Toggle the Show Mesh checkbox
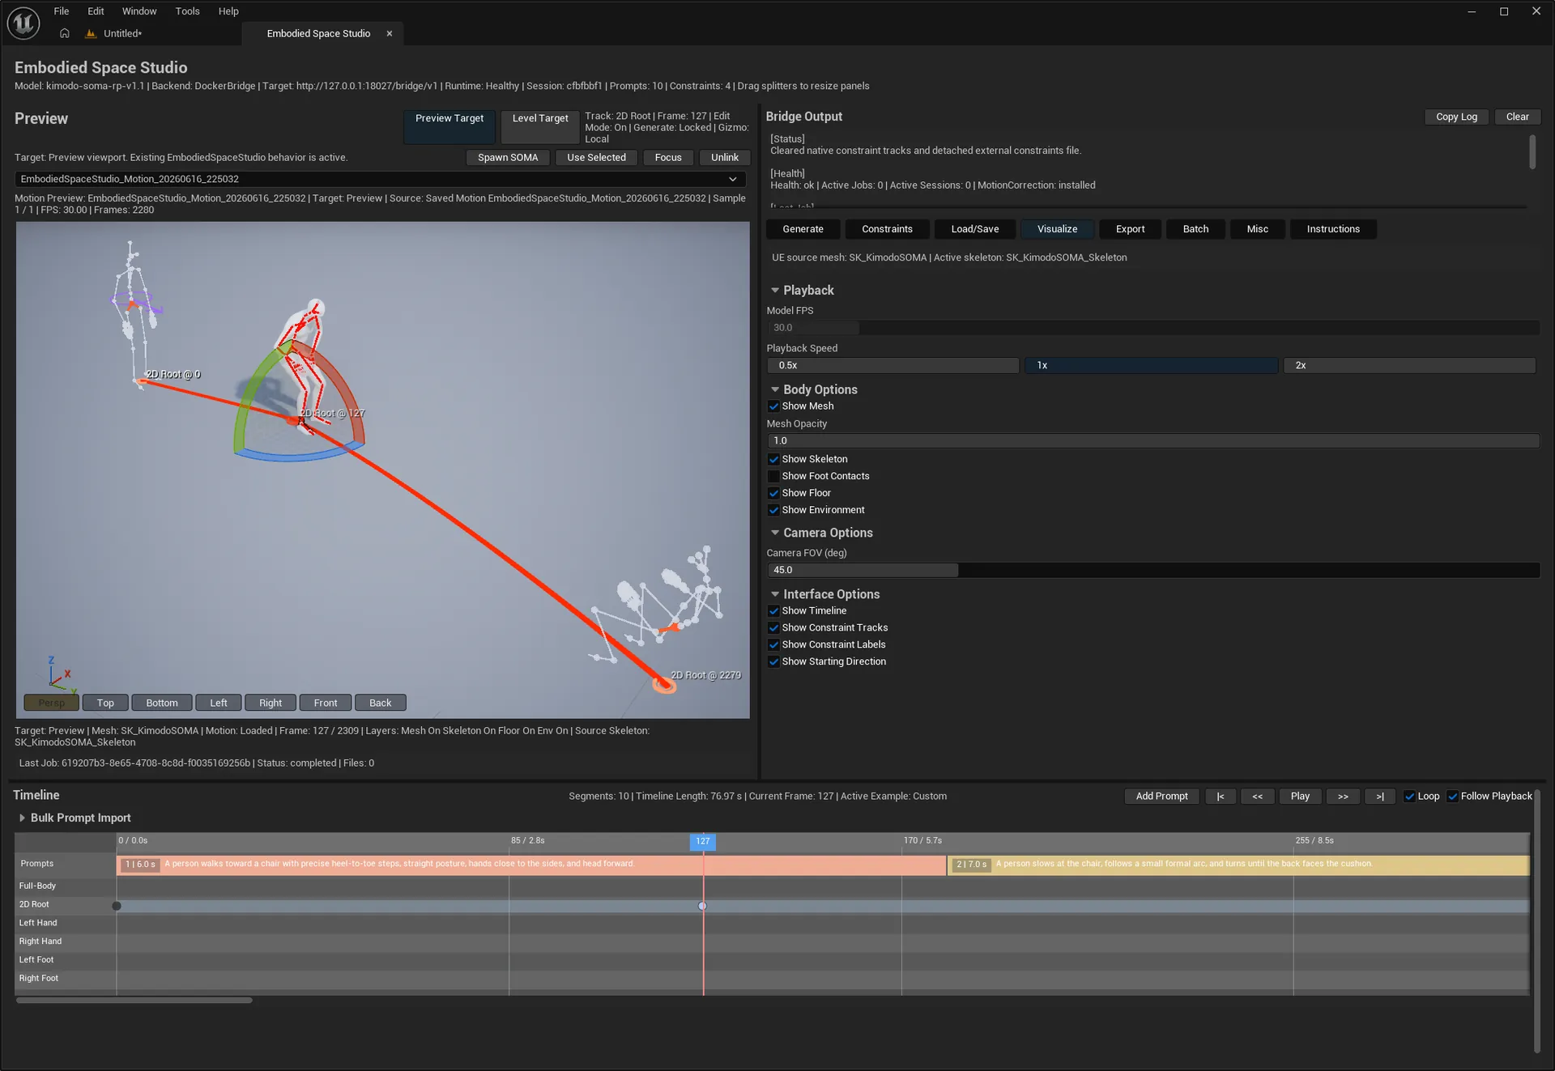This screenshot has width=1555, height=1071. point(773,406)
